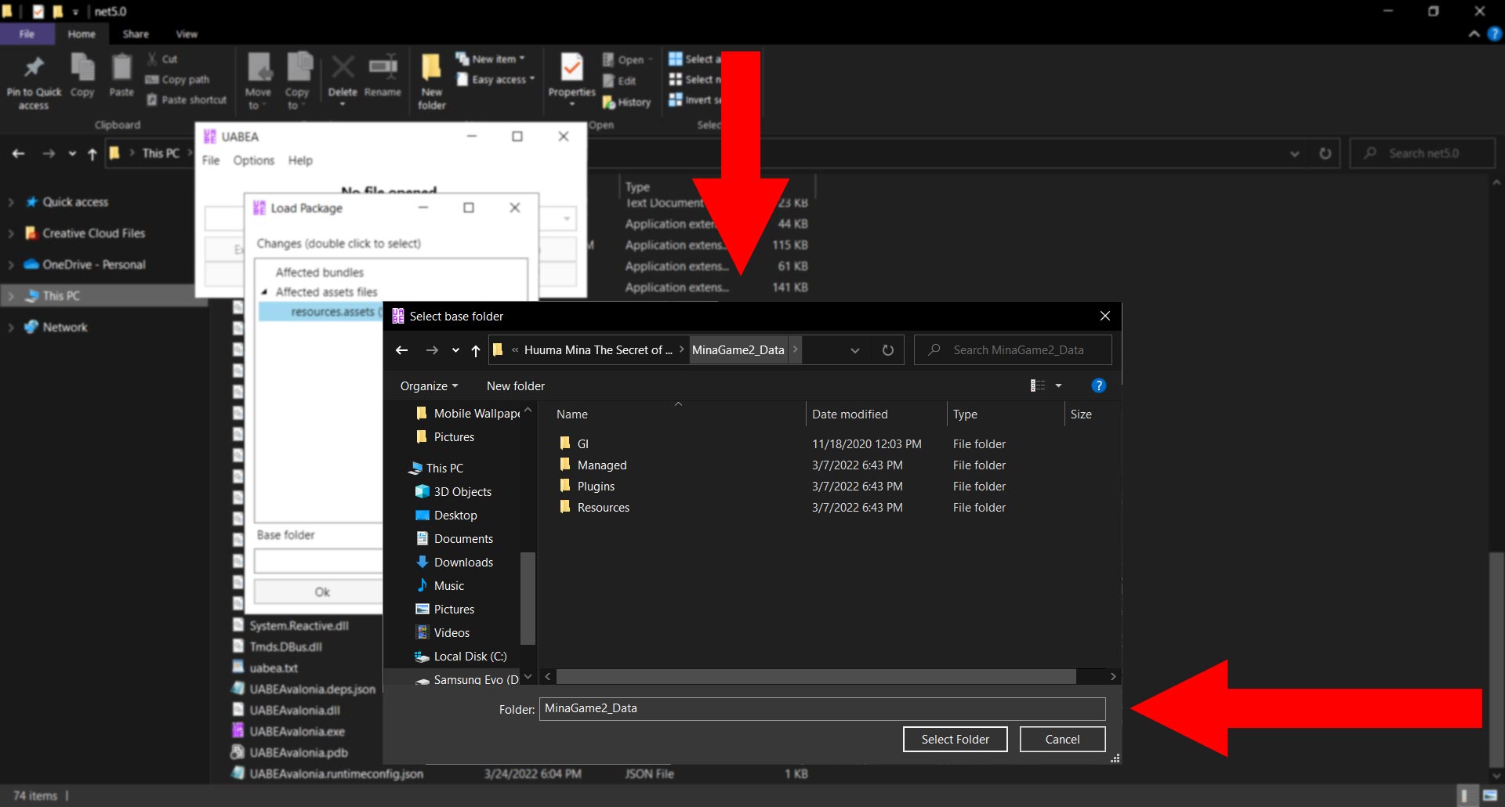Open Help menu in UABEA window

pos(300,160)
